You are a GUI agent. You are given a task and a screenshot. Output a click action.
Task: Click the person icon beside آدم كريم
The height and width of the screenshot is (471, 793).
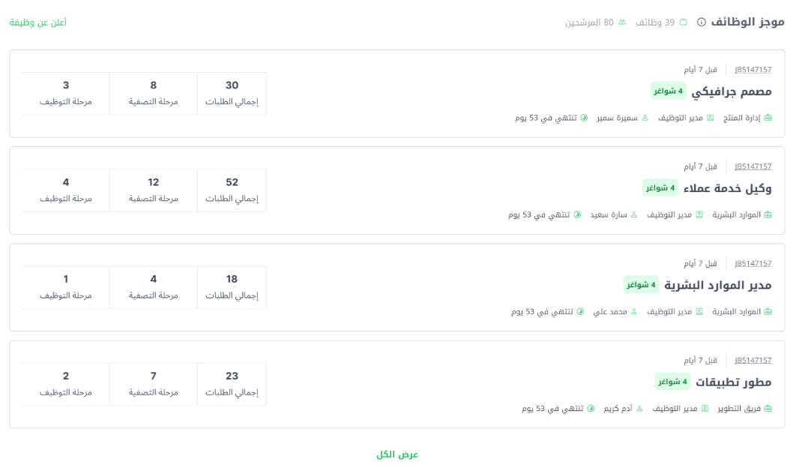[639, 408]
